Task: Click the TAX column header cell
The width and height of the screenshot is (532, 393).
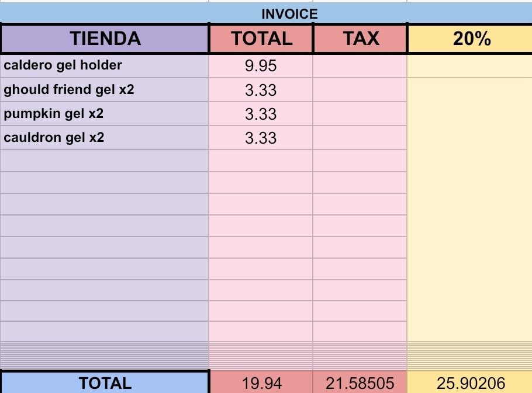Action: pos(360,39)
